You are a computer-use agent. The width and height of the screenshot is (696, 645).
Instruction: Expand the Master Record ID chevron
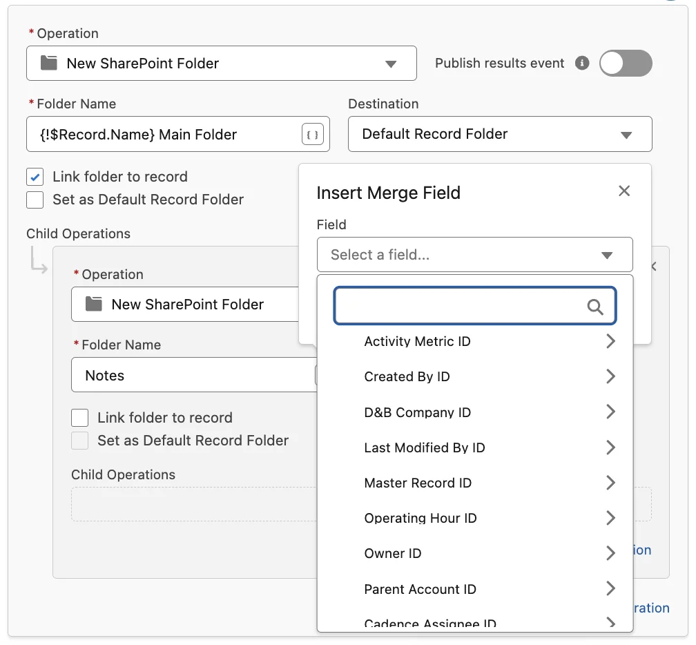pyautogui.click(x=610, y=483)
